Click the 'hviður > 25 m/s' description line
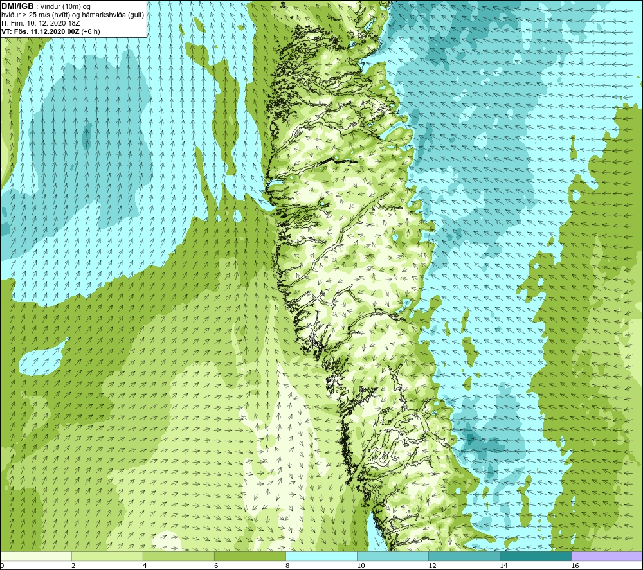 click(73, 15)
